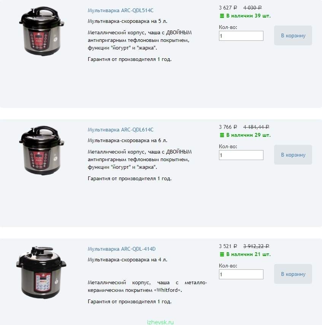Click the ARC-QDL514C multicooker product image
The height and width of the screenshot is (325, 322).
[41, 31]
